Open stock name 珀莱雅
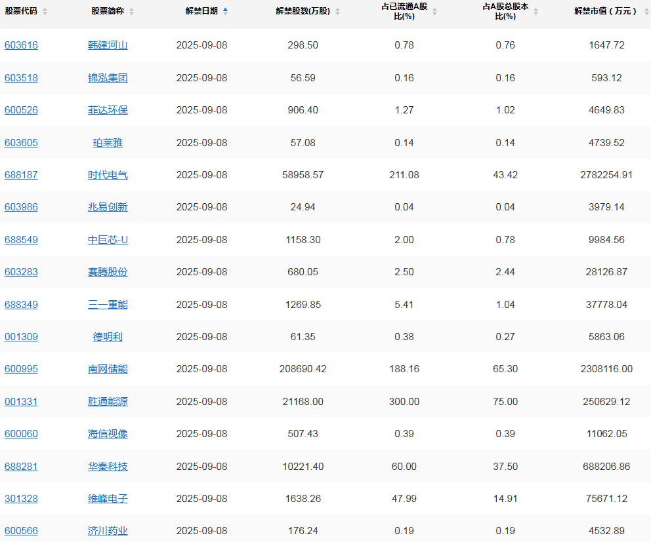 [108, 143]
